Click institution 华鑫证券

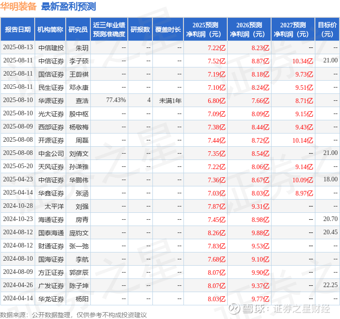tap(51, 193)
